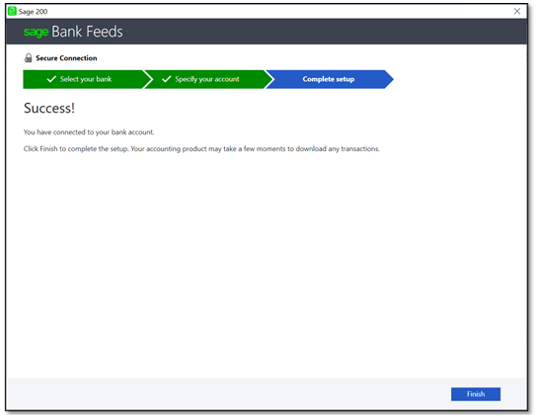The height and width of the screenshot is (415, 536).
Task: Click the dark header banner right of Bank Feeds
Action: (x=325, y=32)
